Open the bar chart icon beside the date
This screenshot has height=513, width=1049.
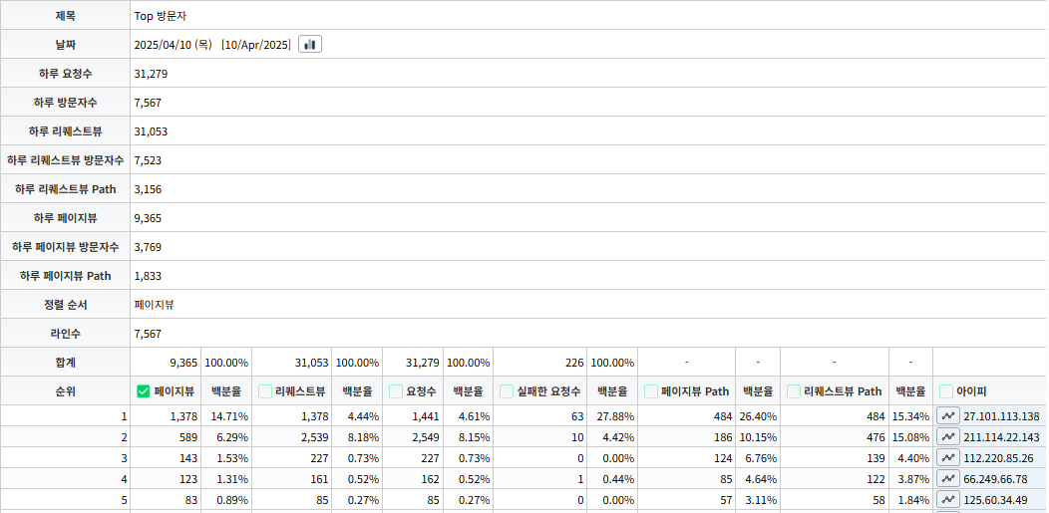310,45
